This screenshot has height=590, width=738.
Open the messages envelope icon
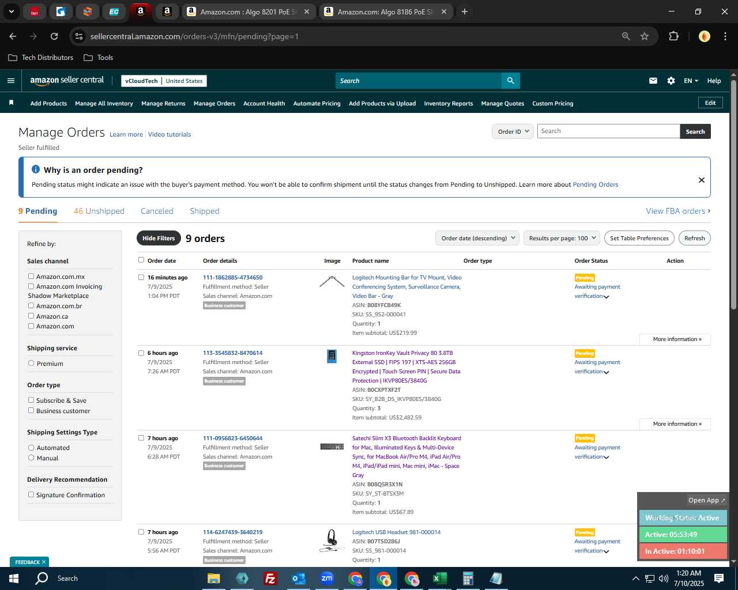coord(653,81)
